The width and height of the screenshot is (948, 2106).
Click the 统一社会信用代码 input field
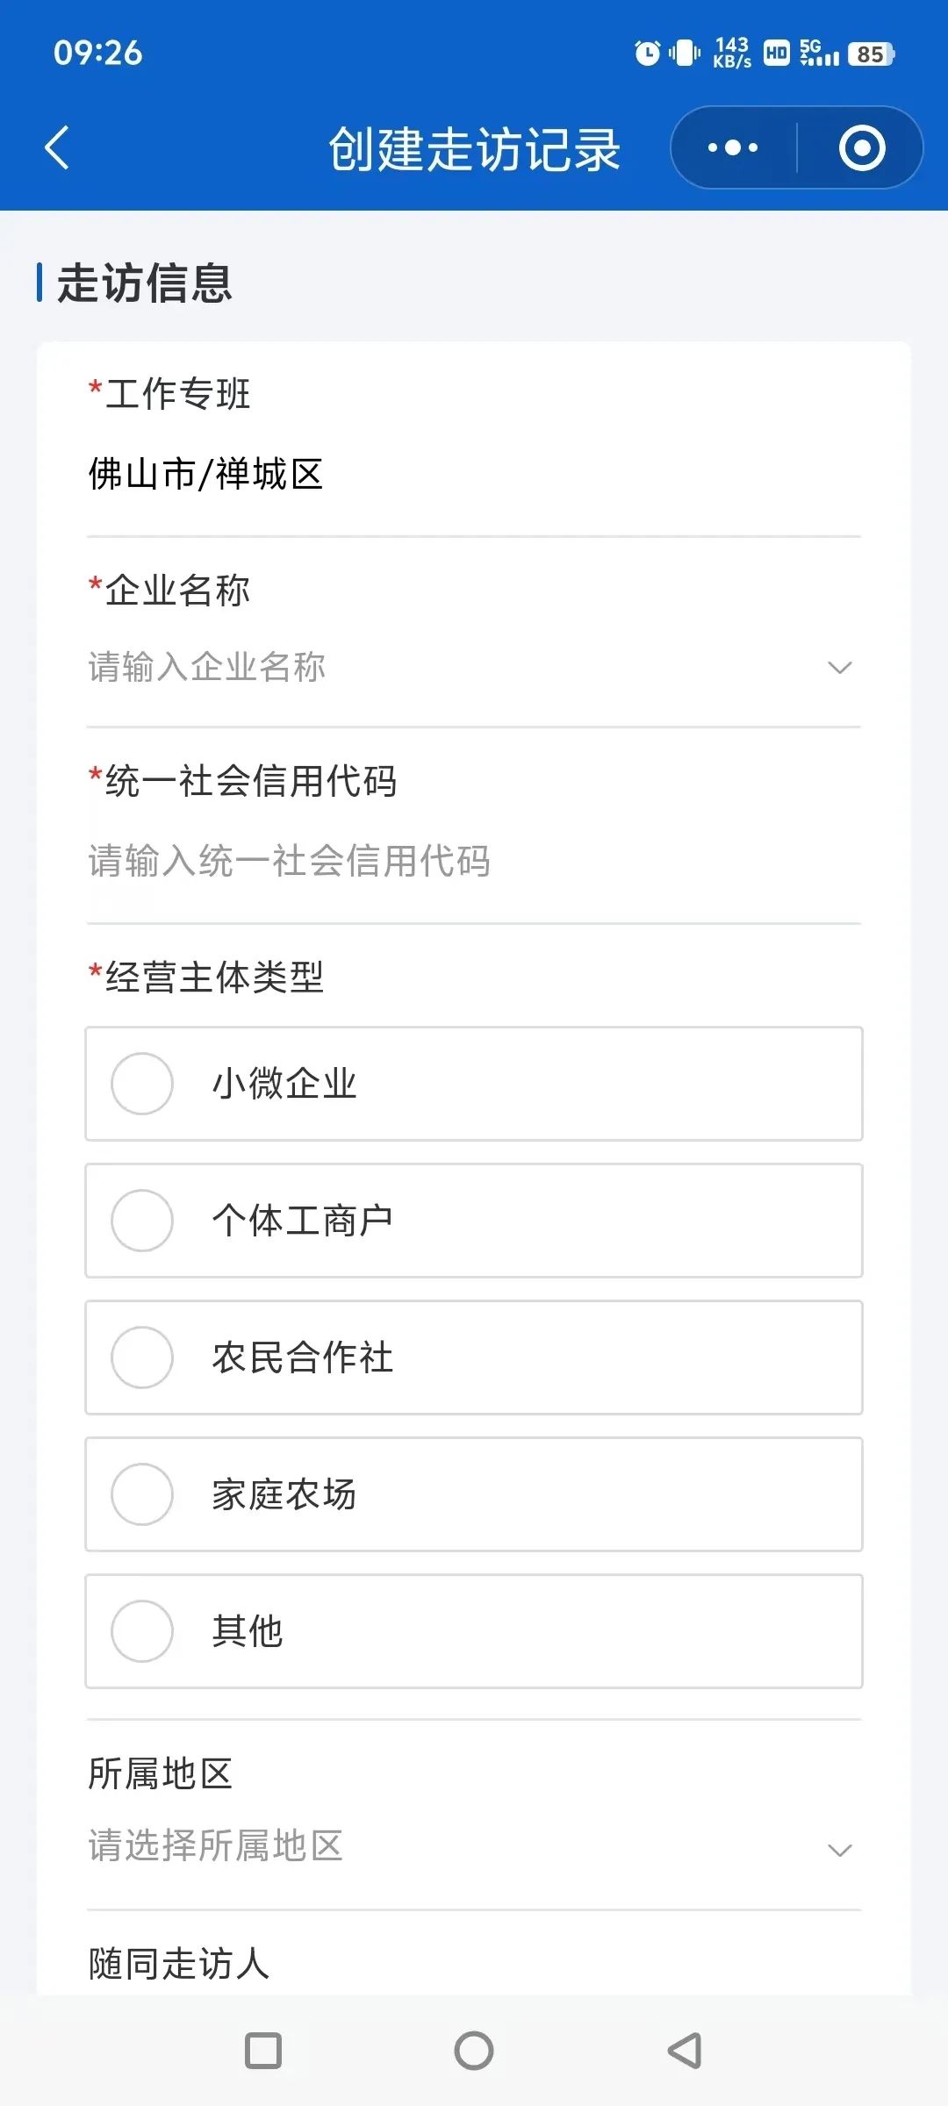click(x=474, y=861)
